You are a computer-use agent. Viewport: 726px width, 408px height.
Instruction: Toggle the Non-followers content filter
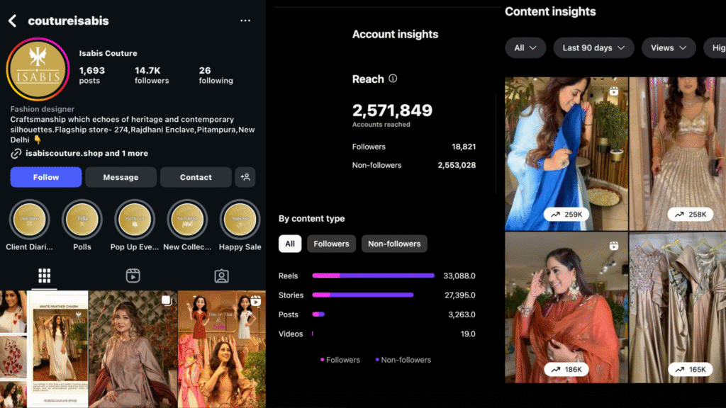394,244
